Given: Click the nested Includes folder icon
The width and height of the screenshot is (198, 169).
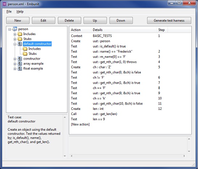Looking at the screenshot, I should coord(25,49).
